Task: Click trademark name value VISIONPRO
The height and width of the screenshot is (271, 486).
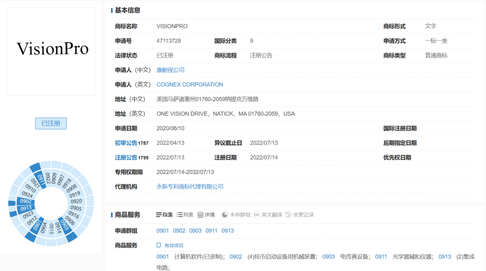Action: 172,27
